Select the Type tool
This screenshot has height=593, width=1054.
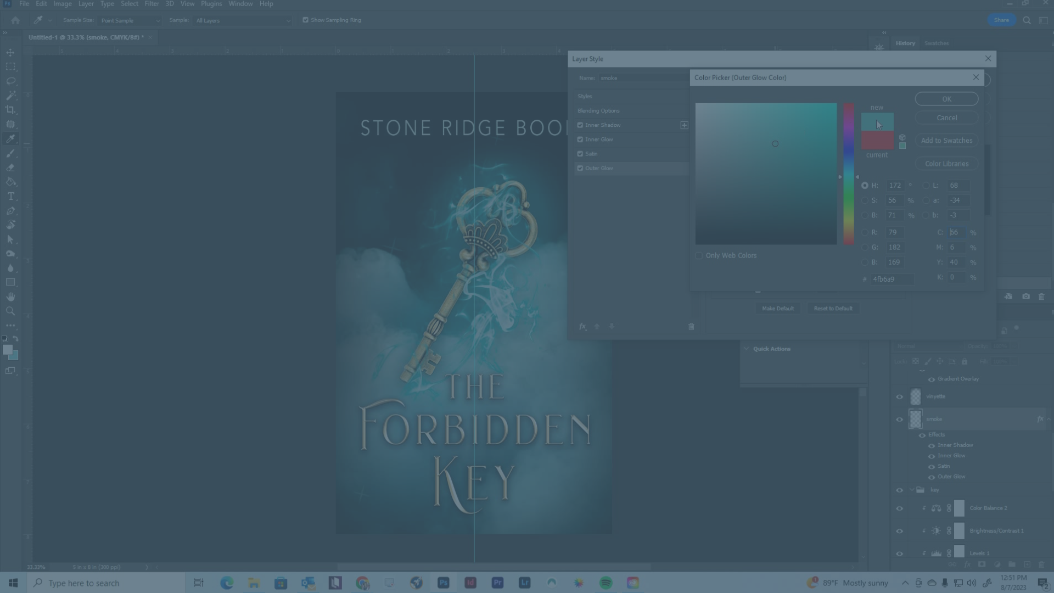pos(10,196)
